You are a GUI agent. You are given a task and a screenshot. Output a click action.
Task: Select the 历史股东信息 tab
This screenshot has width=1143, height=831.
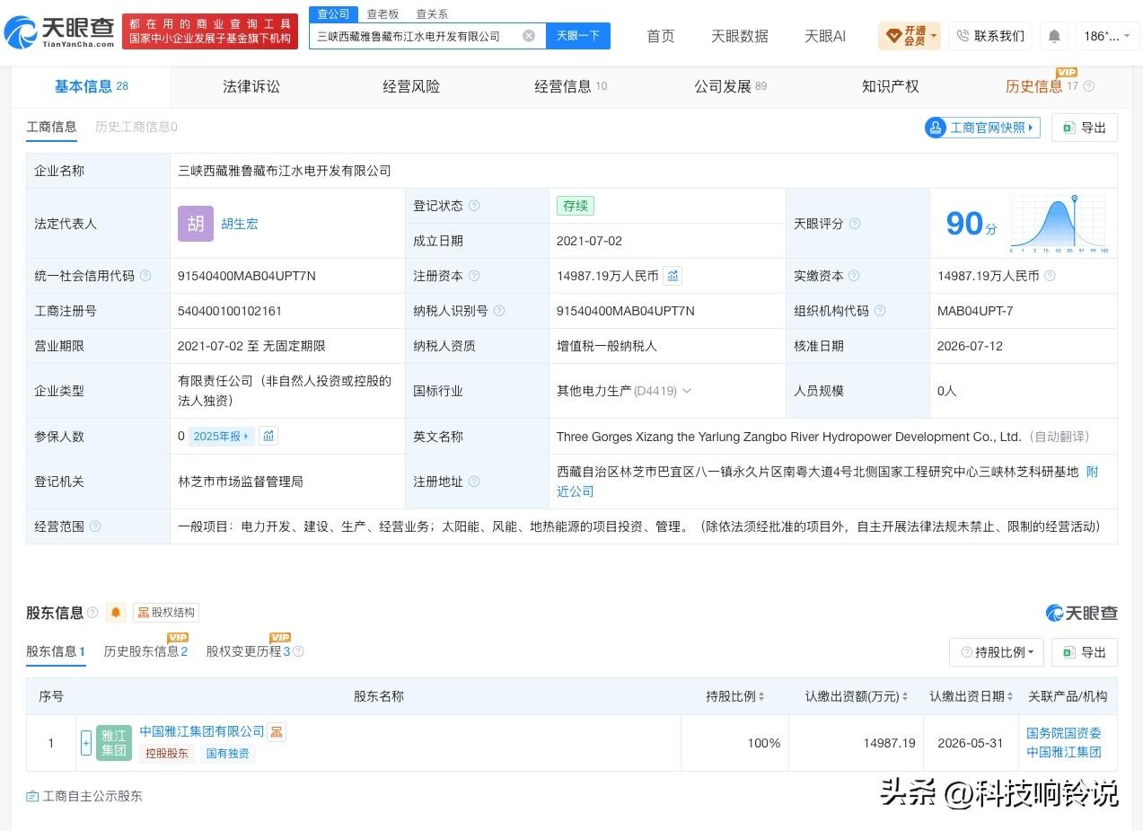(145, 651)
